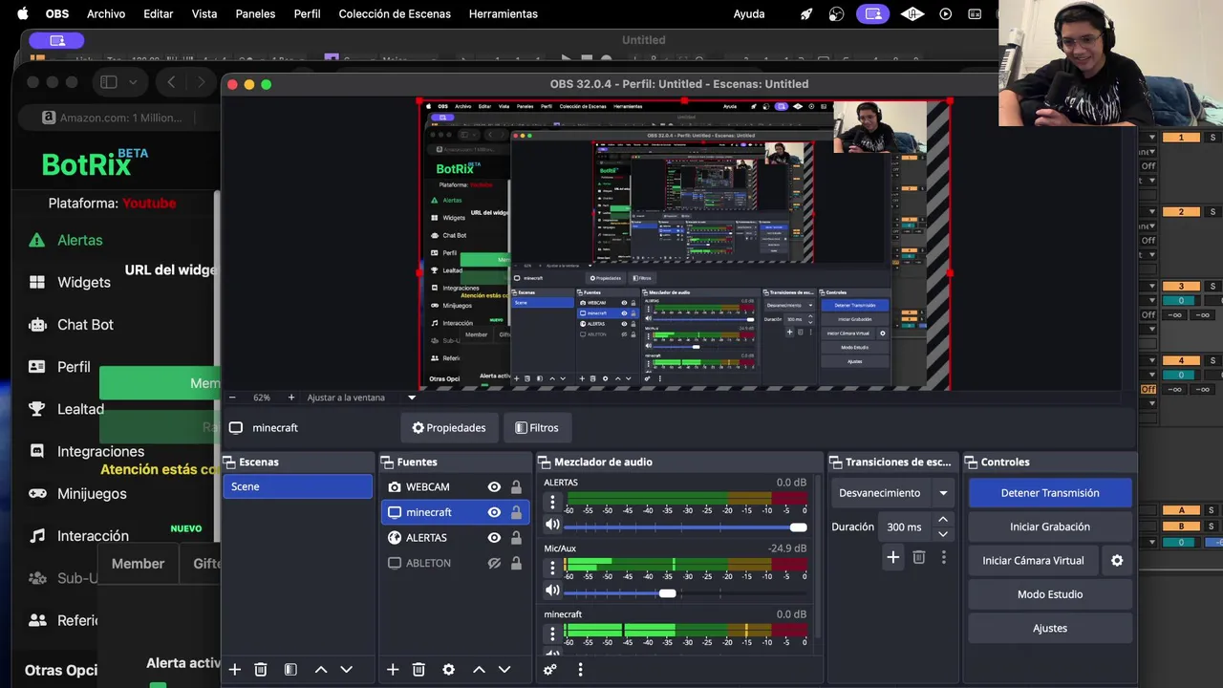Click screen sharing icon in macOS menu bar
This screenshot has width=1223, height=688.
point(872,14)
